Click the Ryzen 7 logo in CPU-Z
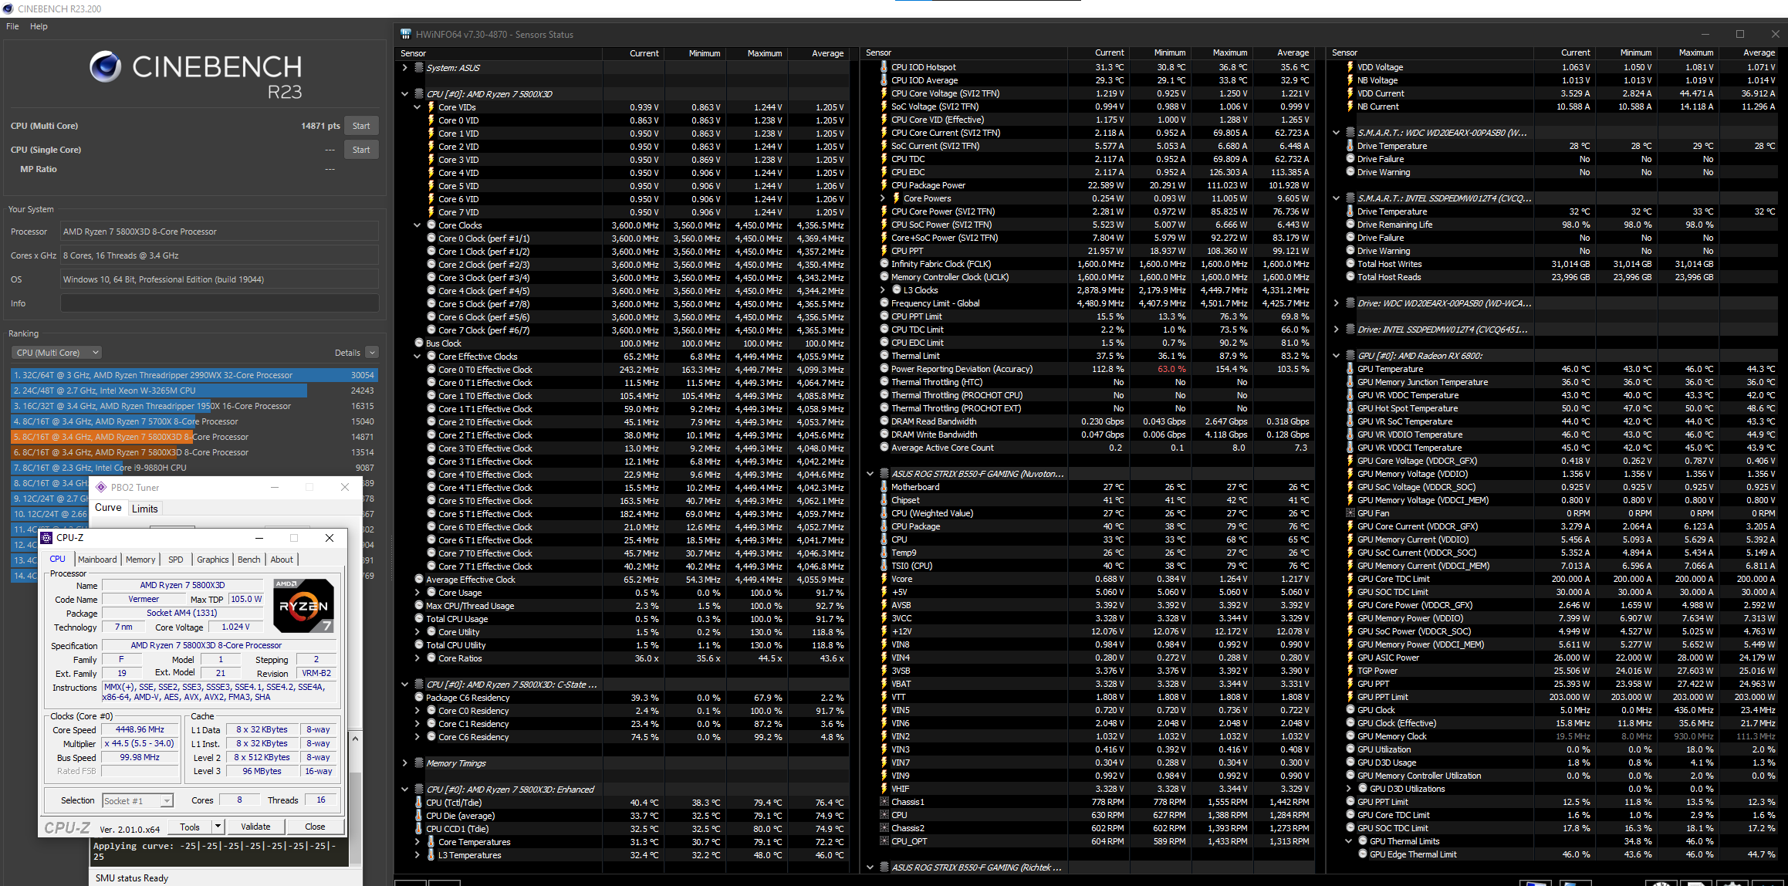 pos(303,606)
